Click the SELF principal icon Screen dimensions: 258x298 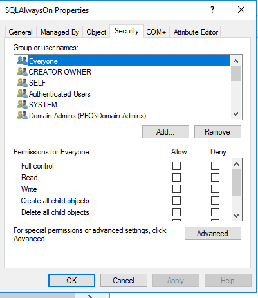click(x=23, y=82)
